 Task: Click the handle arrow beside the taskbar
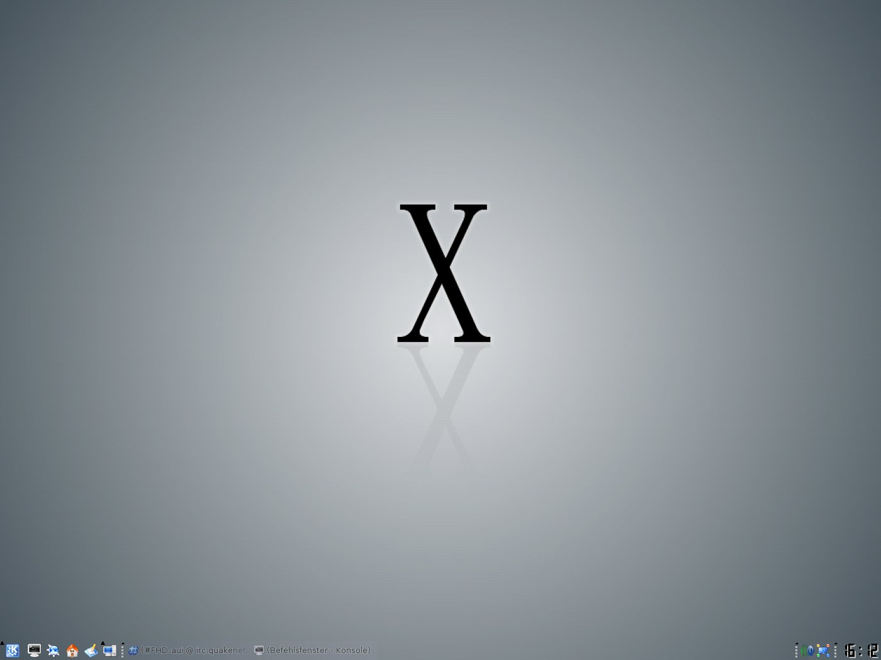pyautogui.click(x=122, y=644)
